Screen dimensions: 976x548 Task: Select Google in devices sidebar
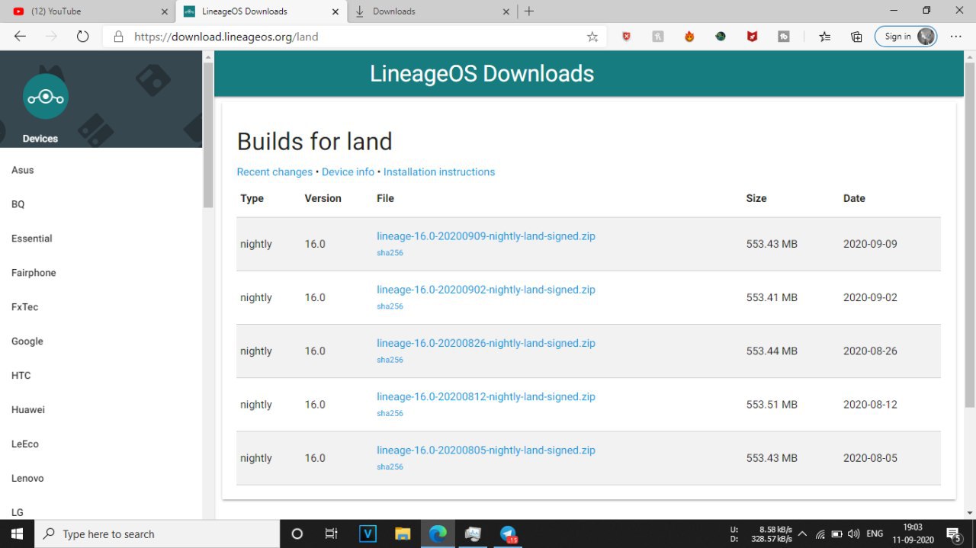[27, 341]
